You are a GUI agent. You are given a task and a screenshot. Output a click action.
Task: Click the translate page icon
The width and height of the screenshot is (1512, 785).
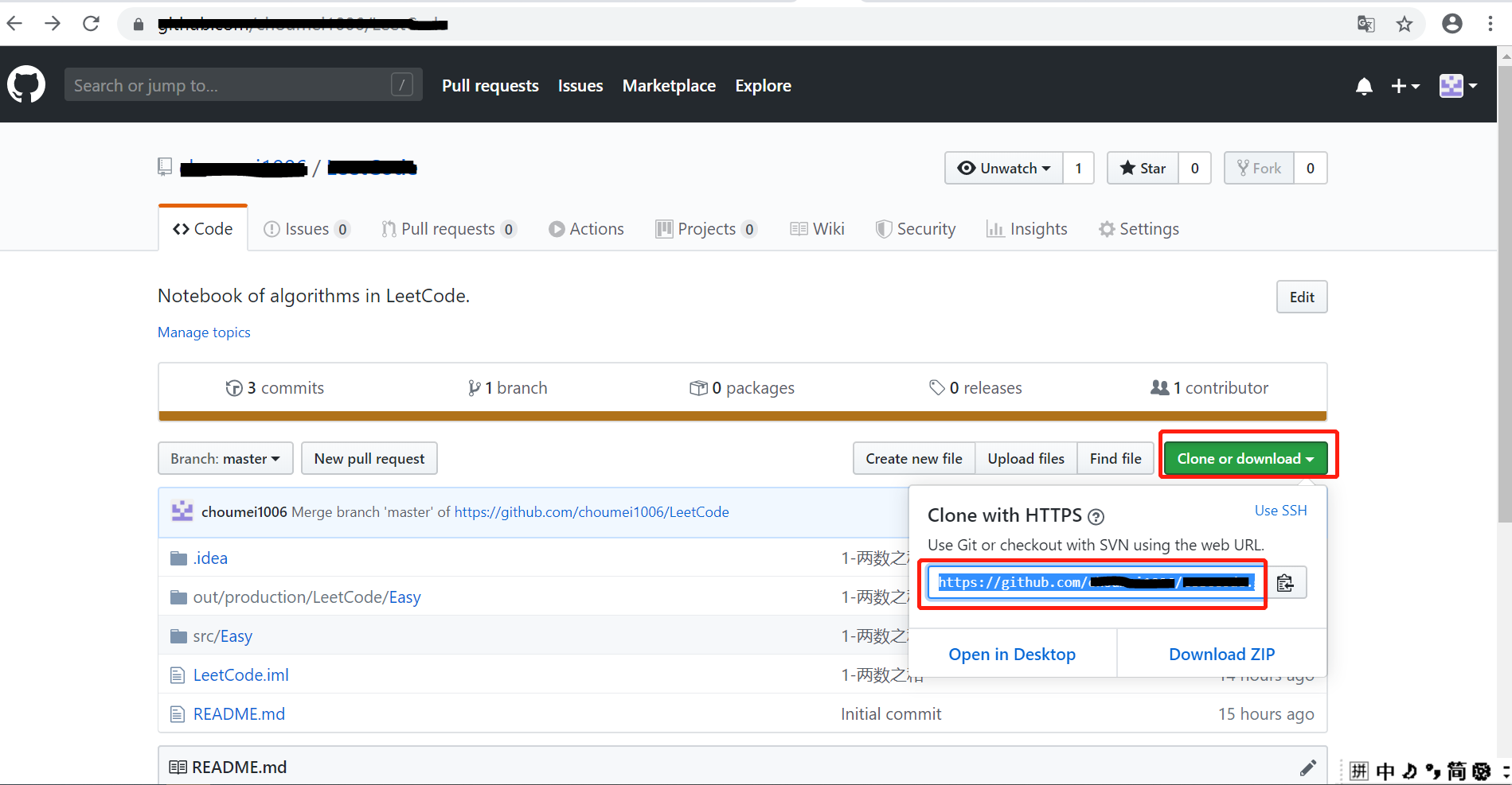pyautogui.click(x=1366, y=24)
